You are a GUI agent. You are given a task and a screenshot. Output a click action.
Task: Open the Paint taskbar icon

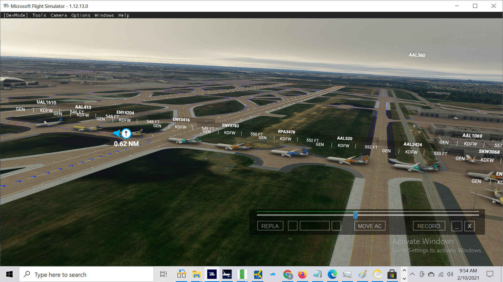(362, 274)
